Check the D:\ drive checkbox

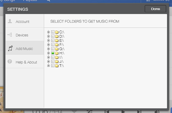click(x=53, y=36)
